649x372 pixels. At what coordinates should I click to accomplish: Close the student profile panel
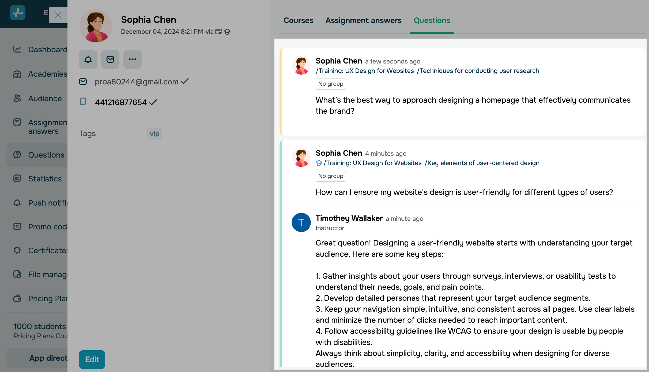coord(58,15)
